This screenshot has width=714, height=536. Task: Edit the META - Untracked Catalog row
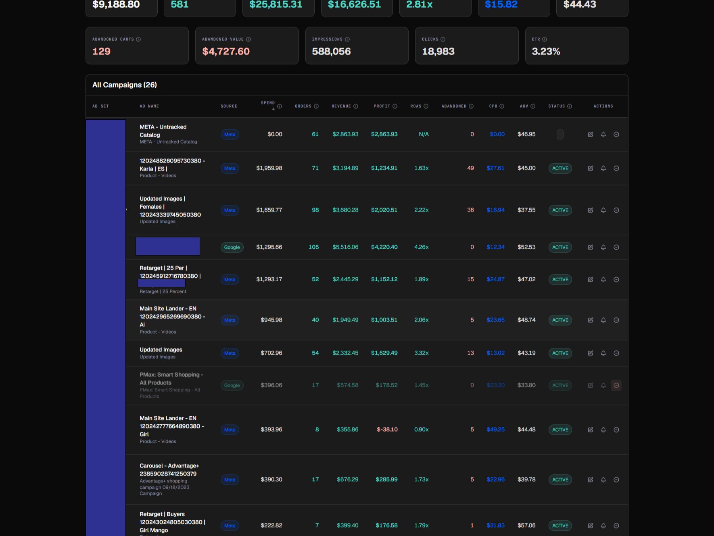pyautogui.click(x=591, y=135)
